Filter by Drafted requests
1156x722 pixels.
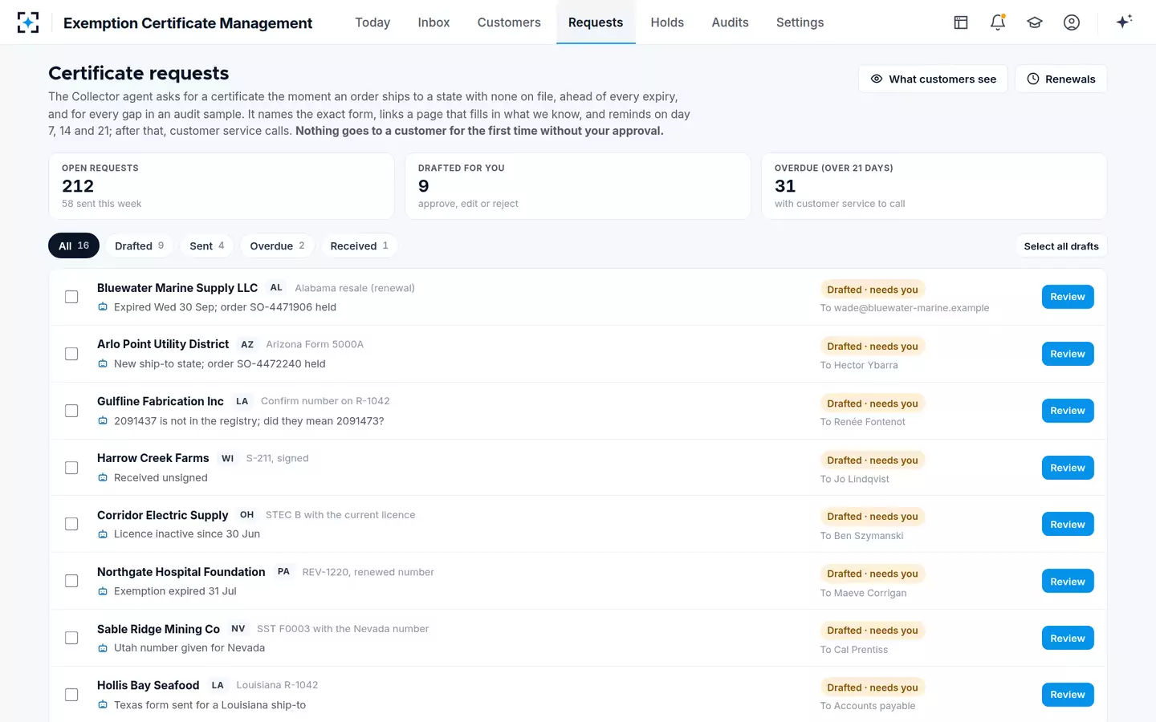click(139, 245)
